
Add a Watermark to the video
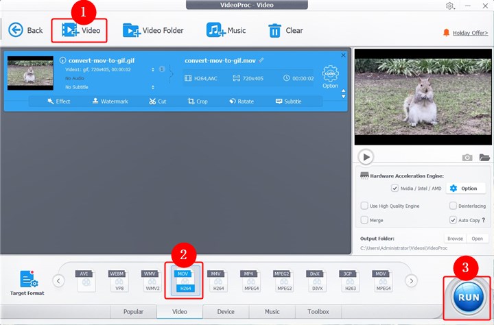pos(110,101)
